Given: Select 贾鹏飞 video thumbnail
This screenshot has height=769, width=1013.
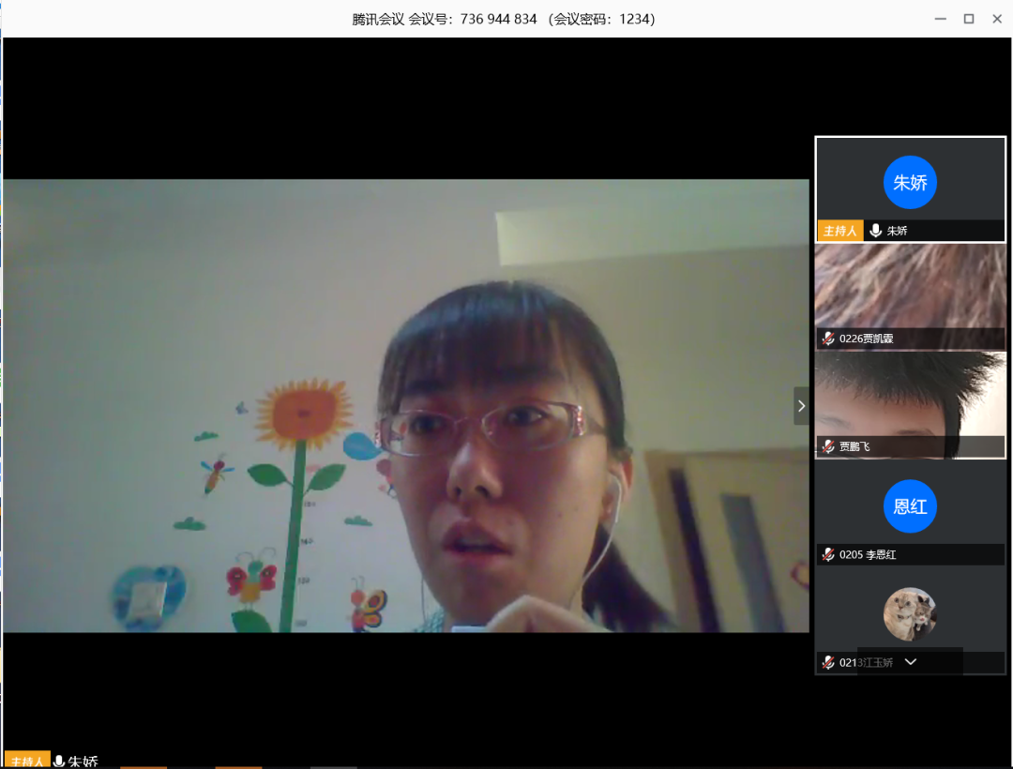Looking at the screenshot, I should click(910, 399).
